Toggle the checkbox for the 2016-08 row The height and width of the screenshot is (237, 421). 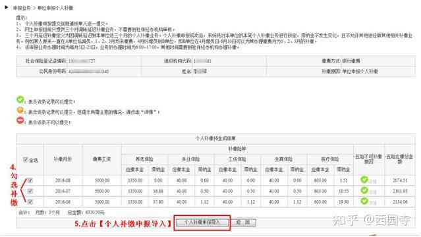pyautogui.click(x=30, y=180)
